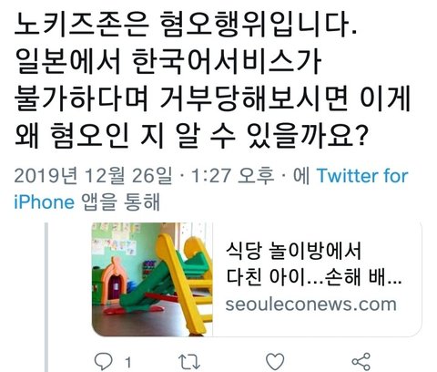Click the '앱을 통해' text
Image resolution: width=437 pixels, height=372 pixels.
[120, 202]
